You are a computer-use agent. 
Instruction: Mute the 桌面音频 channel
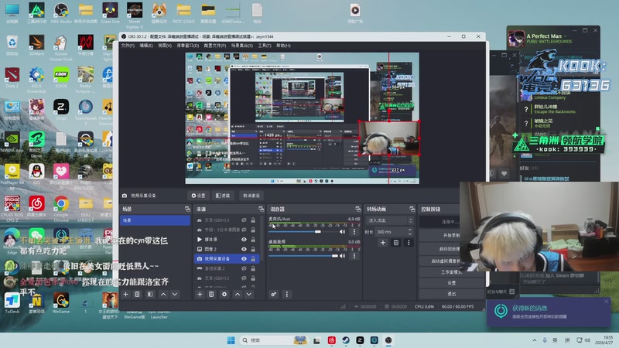[342, 256]
